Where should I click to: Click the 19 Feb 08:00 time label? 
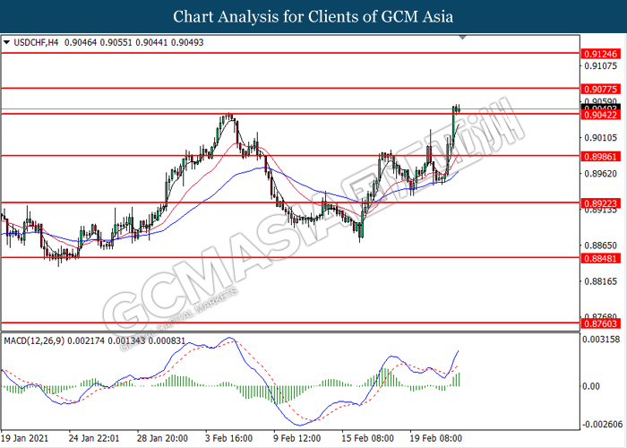[436, 439]
